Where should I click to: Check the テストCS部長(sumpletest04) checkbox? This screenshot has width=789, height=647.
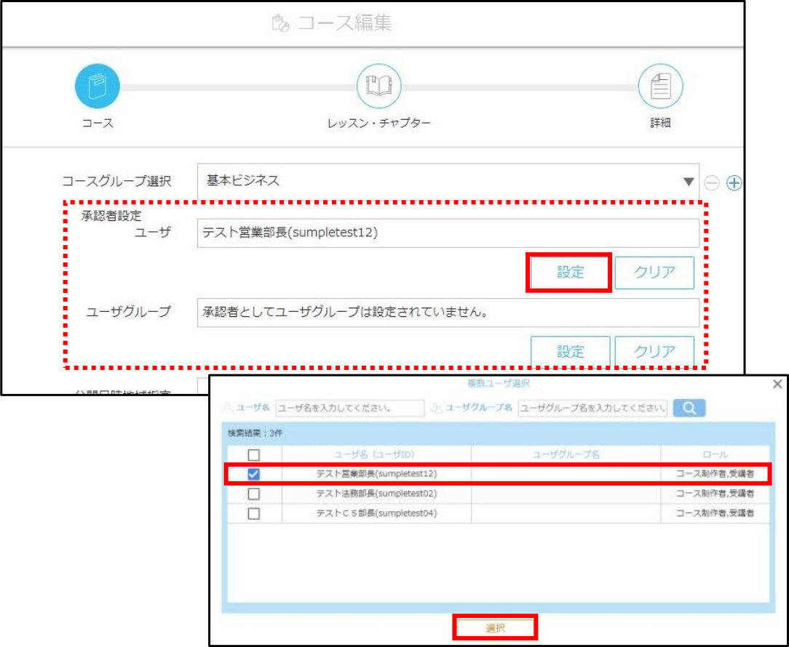pyautogui.click(x=253, y=513)
